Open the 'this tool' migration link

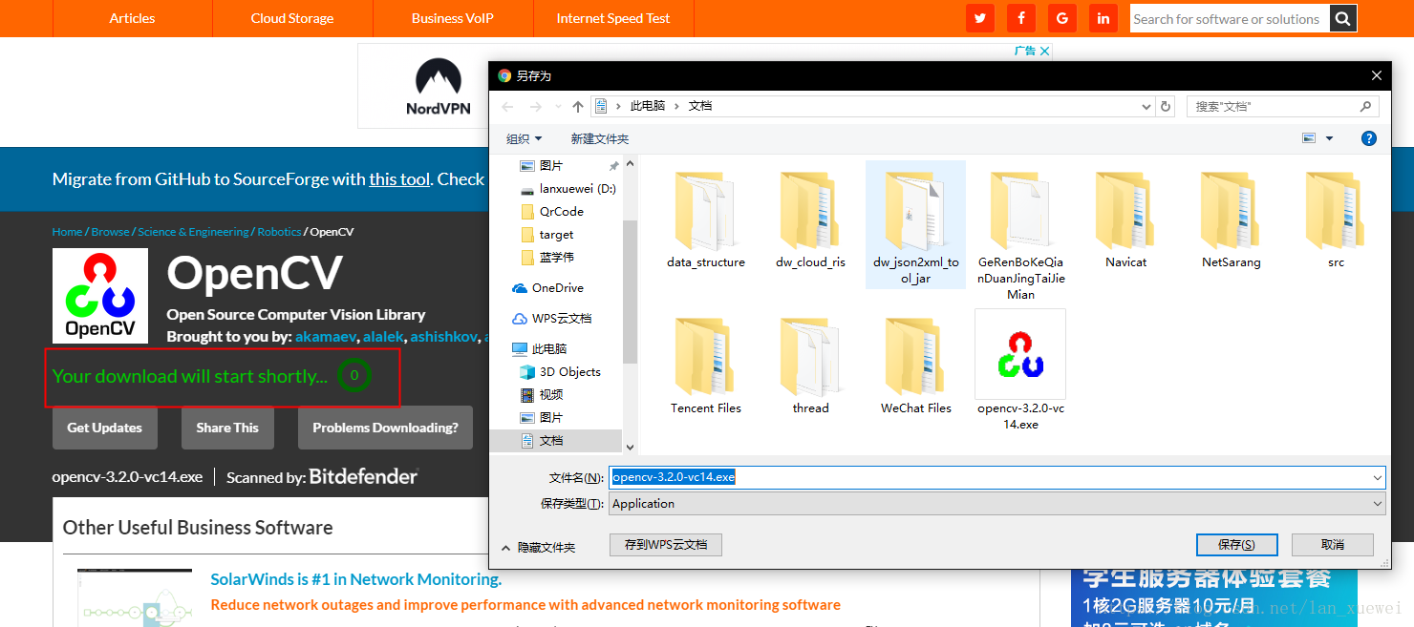tap(399, 178)
